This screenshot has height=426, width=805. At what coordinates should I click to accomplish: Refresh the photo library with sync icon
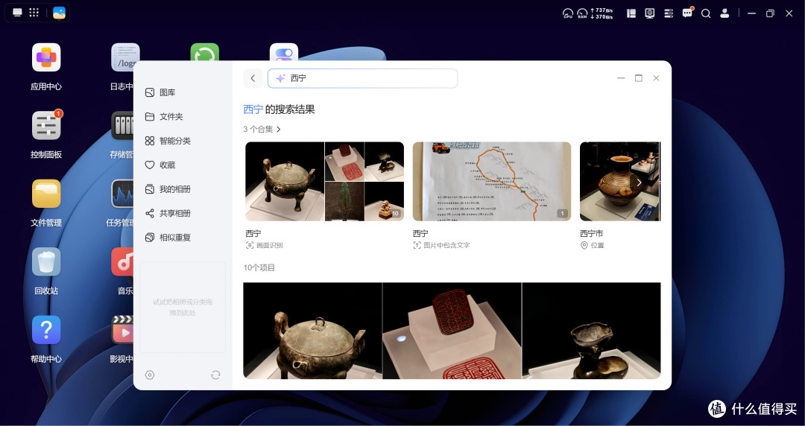pos(215,375)
